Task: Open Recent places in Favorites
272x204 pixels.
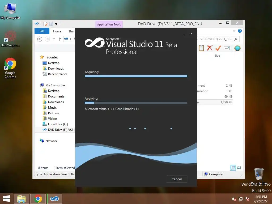Action: pos(58,74)
